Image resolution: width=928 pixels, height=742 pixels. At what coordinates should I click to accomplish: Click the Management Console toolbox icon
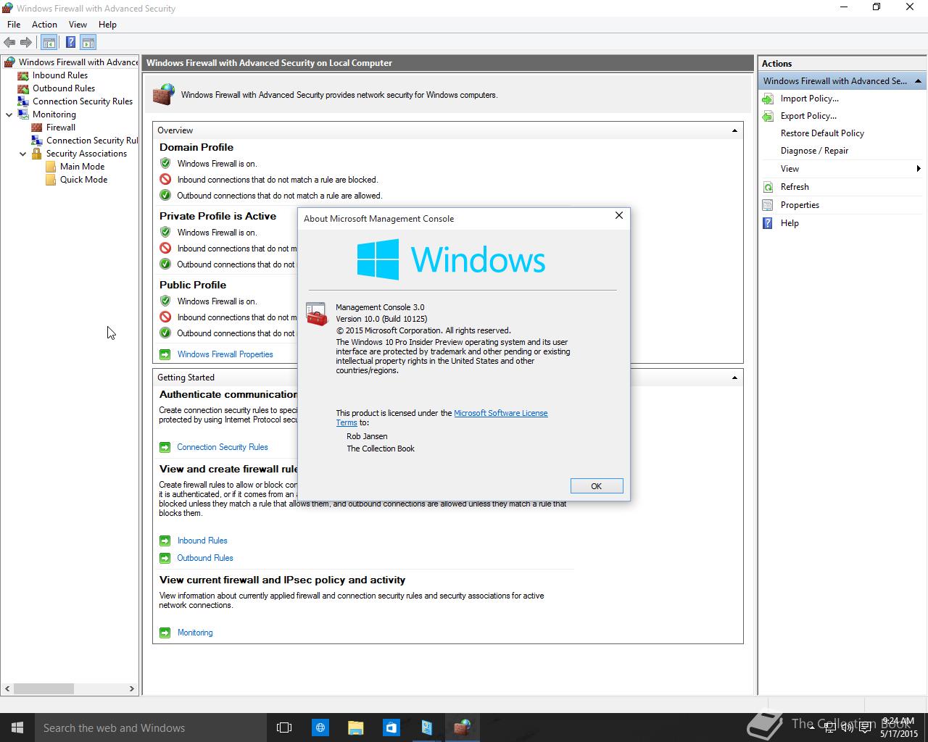pyautogui.click(x=317, y=314)
